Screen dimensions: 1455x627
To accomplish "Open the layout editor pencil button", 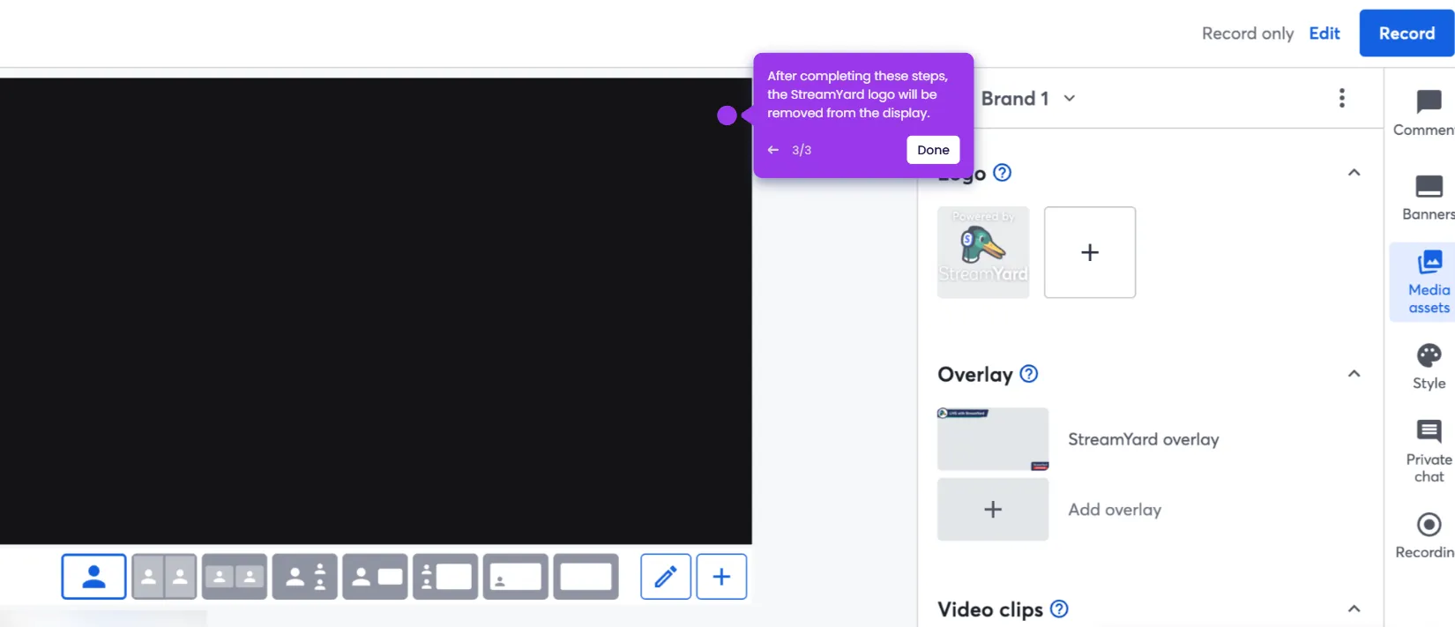I will 666,577.
